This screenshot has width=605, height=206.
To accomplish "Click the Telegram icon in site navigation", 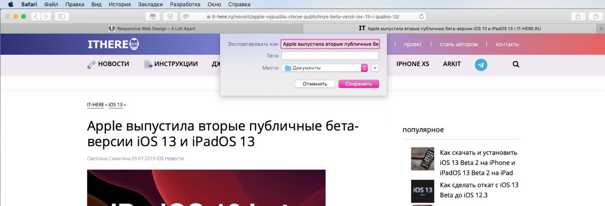I will coord(481,65).
